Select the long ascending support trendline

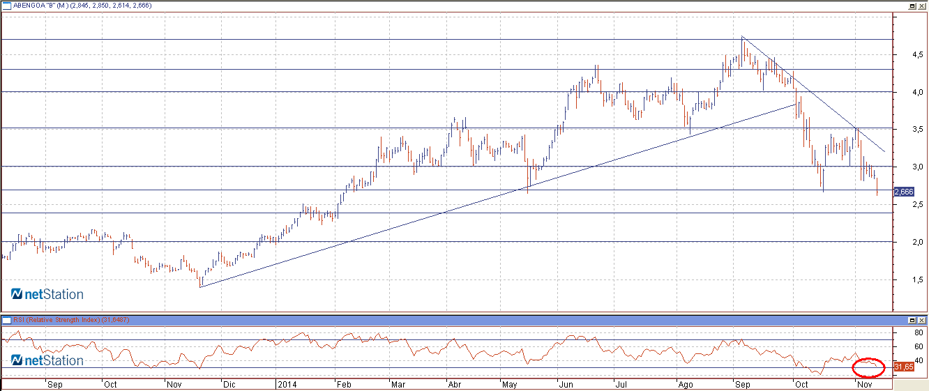tap(498, 195)
